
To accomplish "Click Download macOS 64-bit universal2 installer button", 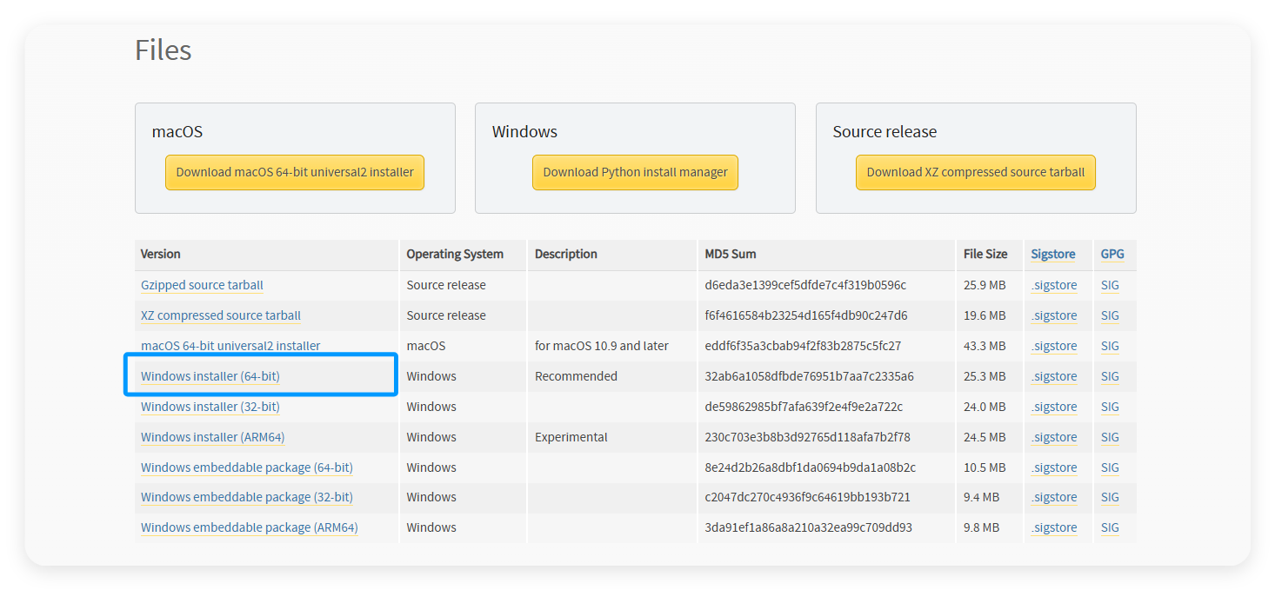I will click(295, 172).
